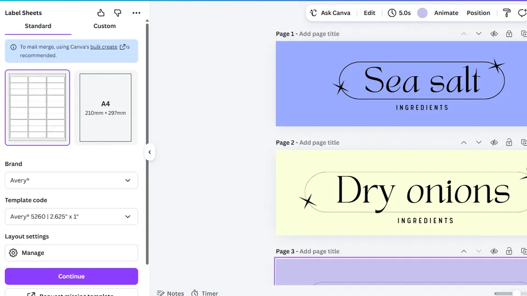Duplicate Page 3 with the add page icon

coord(524,252)
